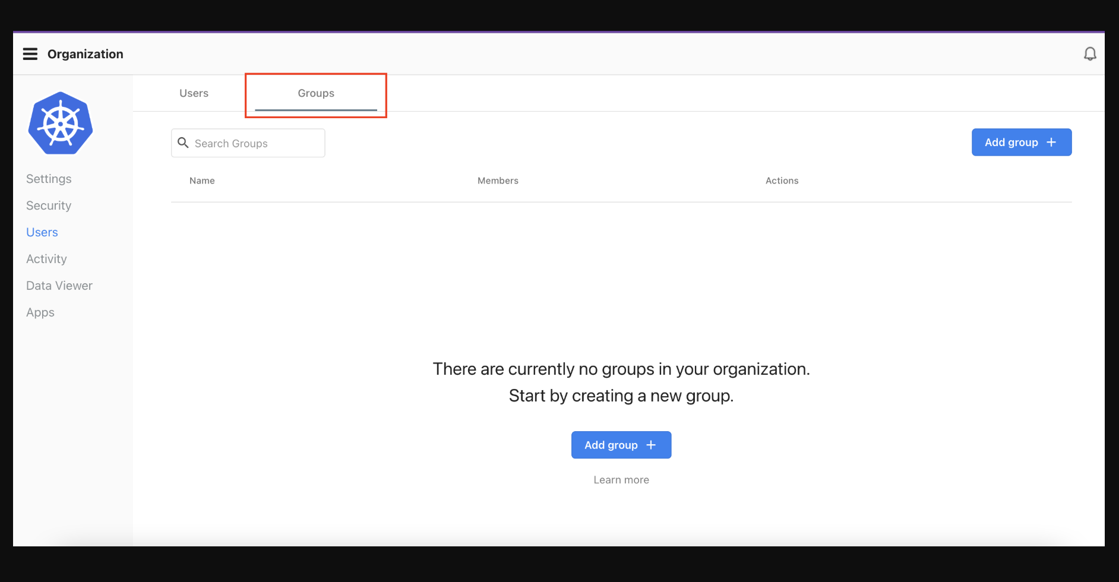Open Settings in the sidebar

pyautogui.click(x=49, y=179)
